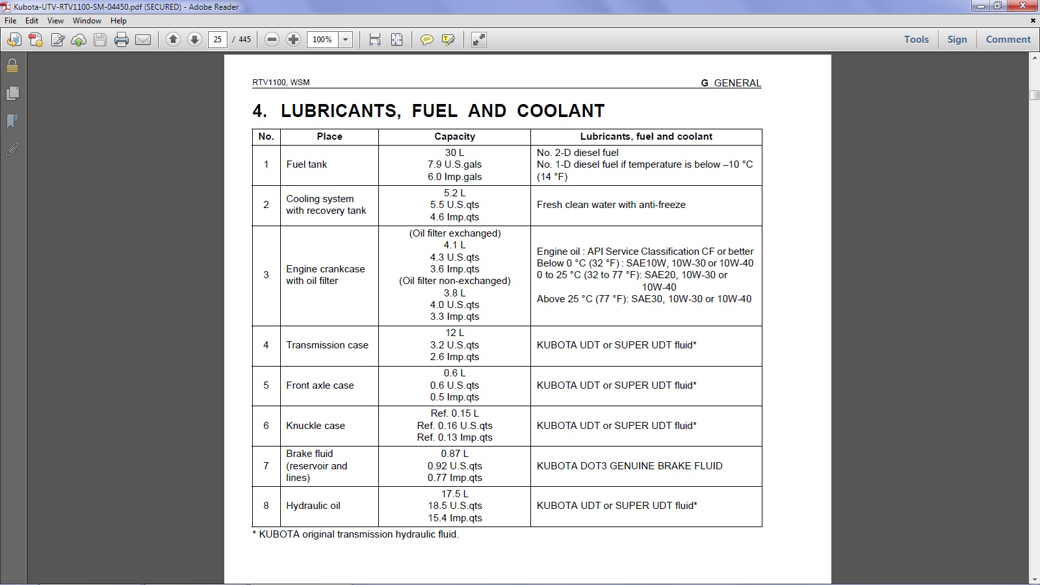1040x585 pixels.
Task: Click the zoom value field 100%
Action: 322,40
